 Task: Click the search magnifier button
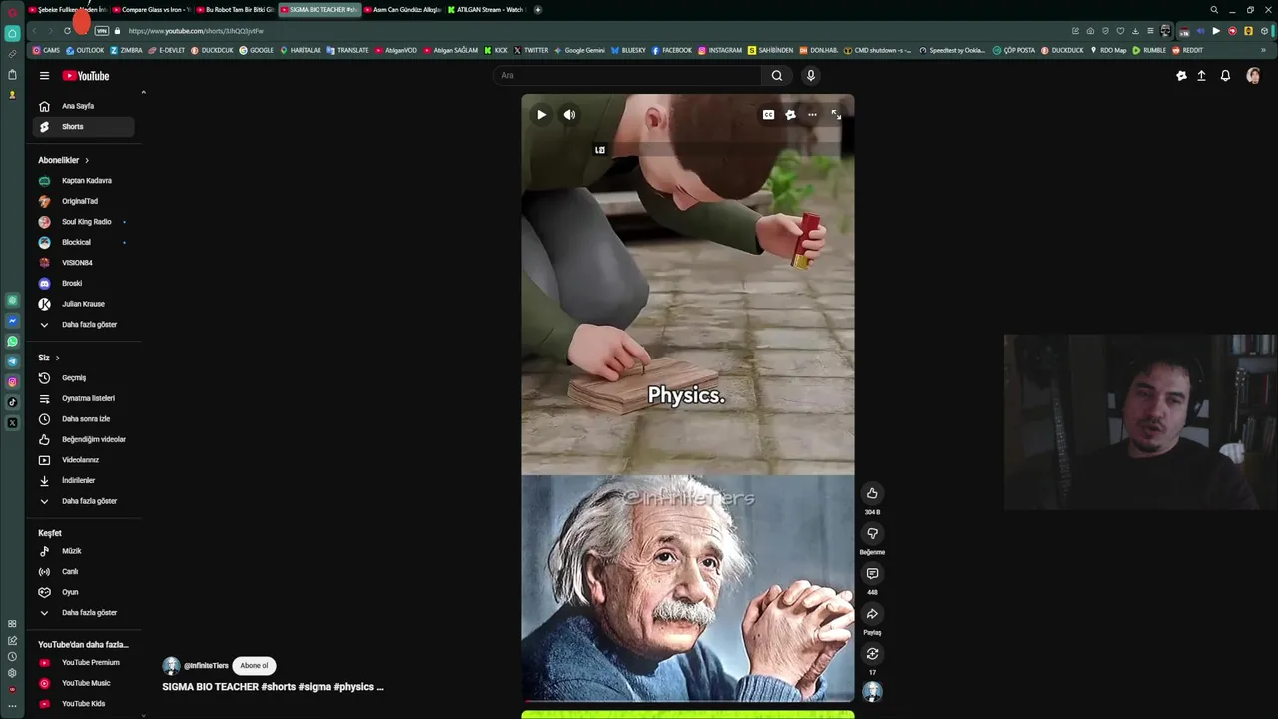click(777, 76)
